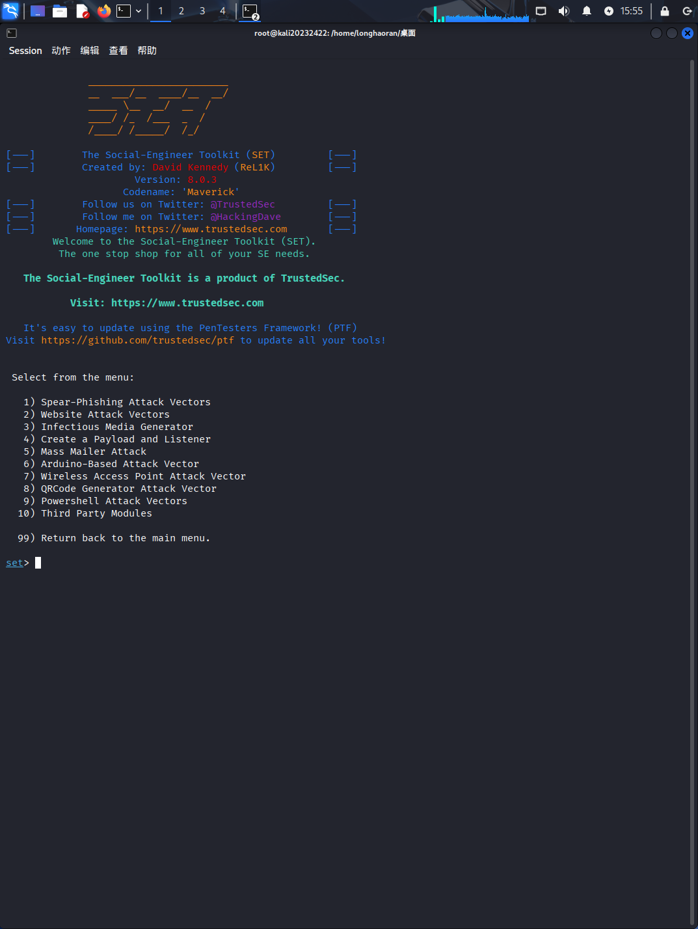698x929 pixels.
Task: Click the version number 8.0.3
Action: point(202,180)
